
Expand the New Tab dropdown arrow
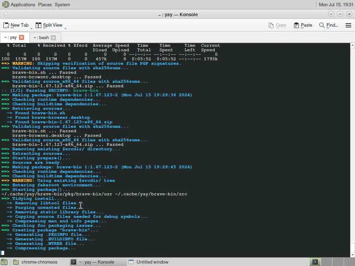click(31, 28)
